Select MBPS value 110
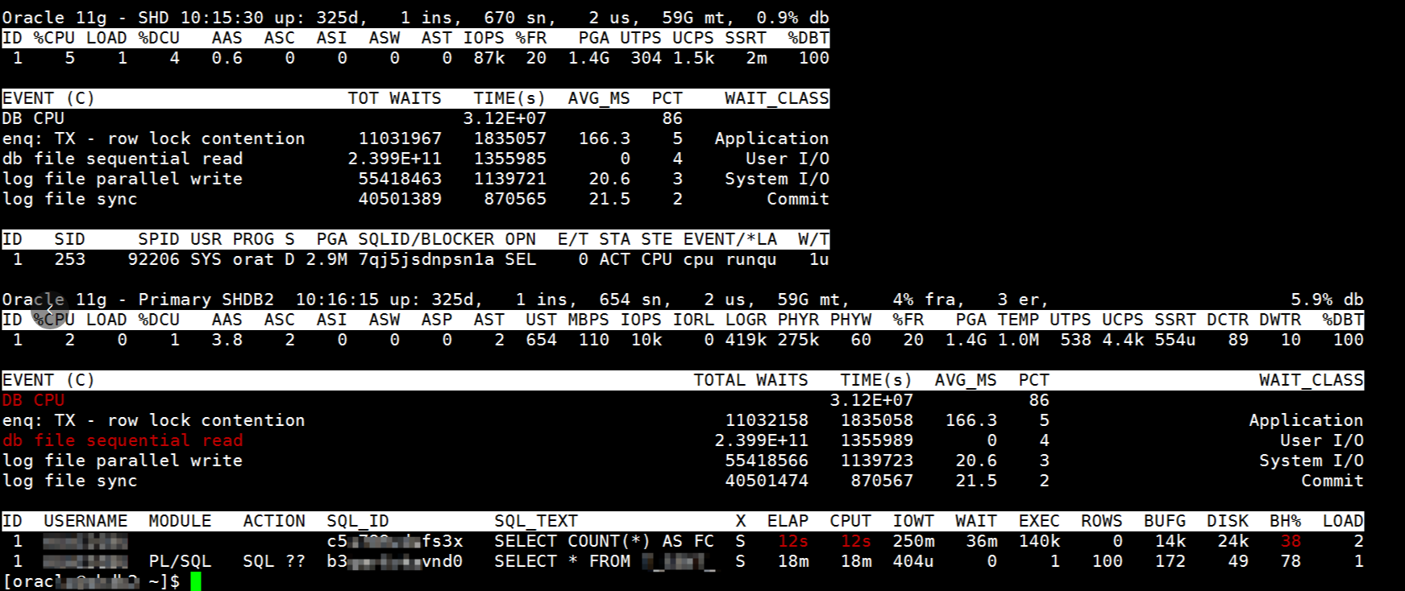The image size is (1405, 591). (593, 340)
